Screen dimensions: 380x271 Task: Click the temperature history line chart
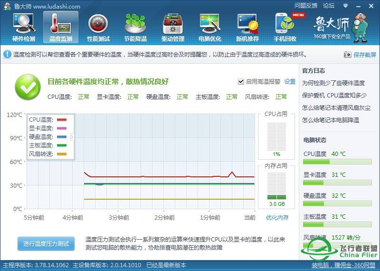[141, 161]
